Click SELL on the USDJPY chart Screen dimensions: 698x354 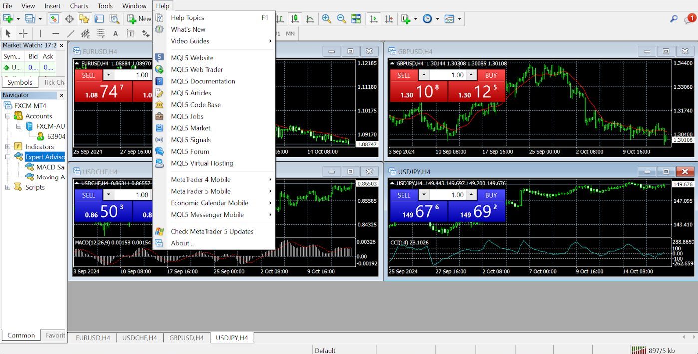point(404,195)
